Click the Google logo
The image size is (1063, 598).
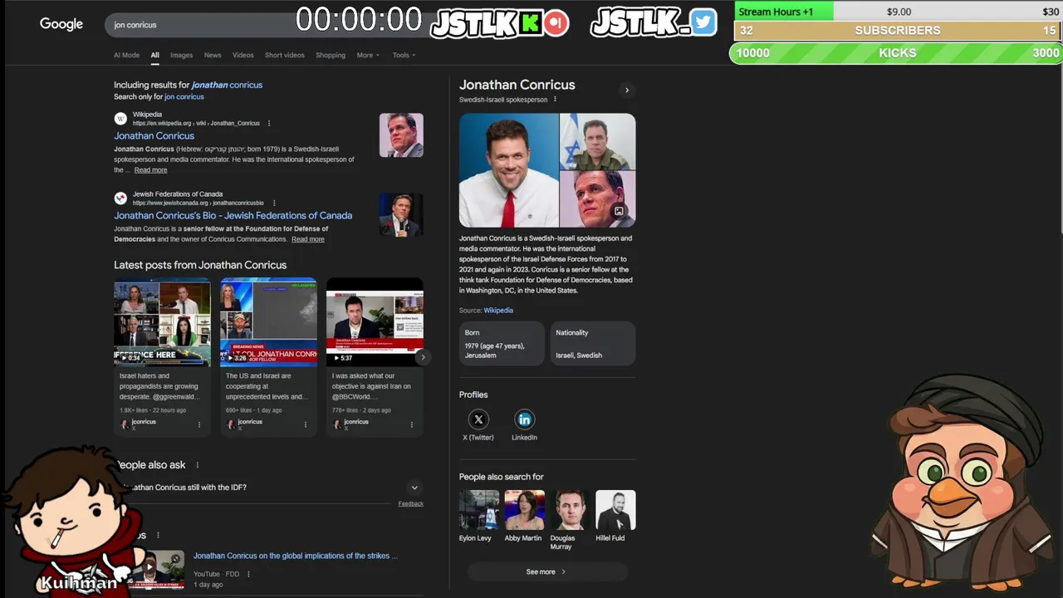[61, 24]
